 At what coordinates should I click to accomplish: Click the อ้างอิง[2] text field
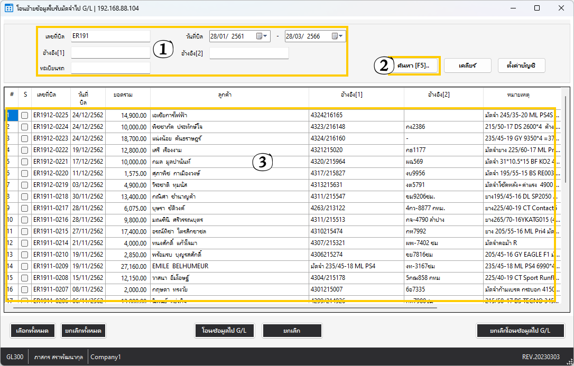(249, 53)
